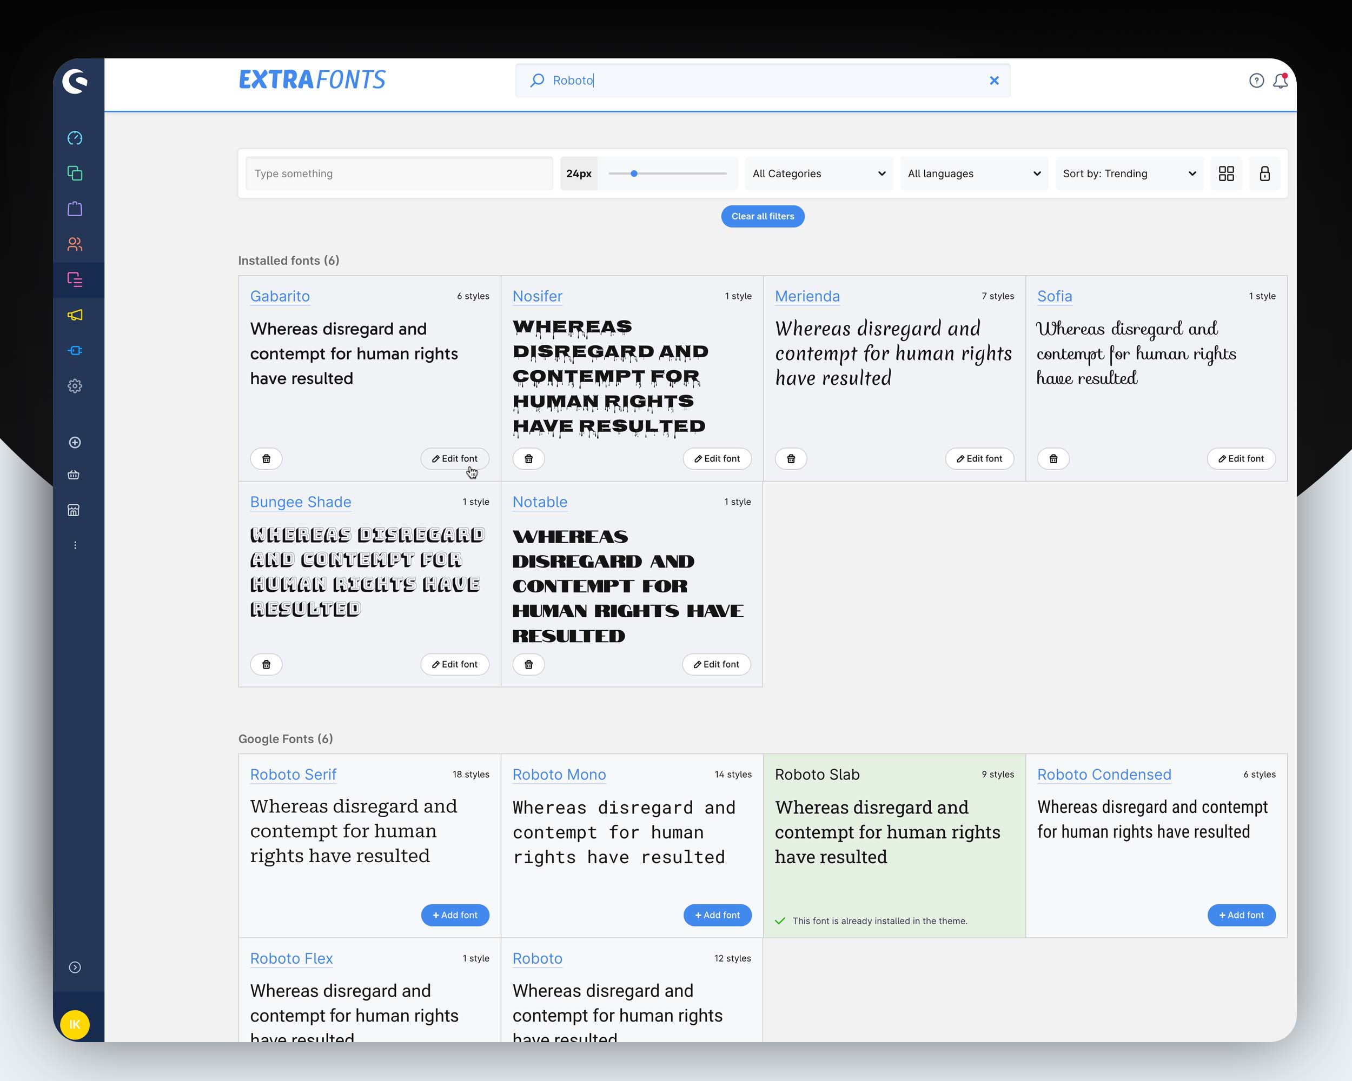Click Edit font on the Merienda card
This screenshot has width=1352, height=1081.
point(979,459)
